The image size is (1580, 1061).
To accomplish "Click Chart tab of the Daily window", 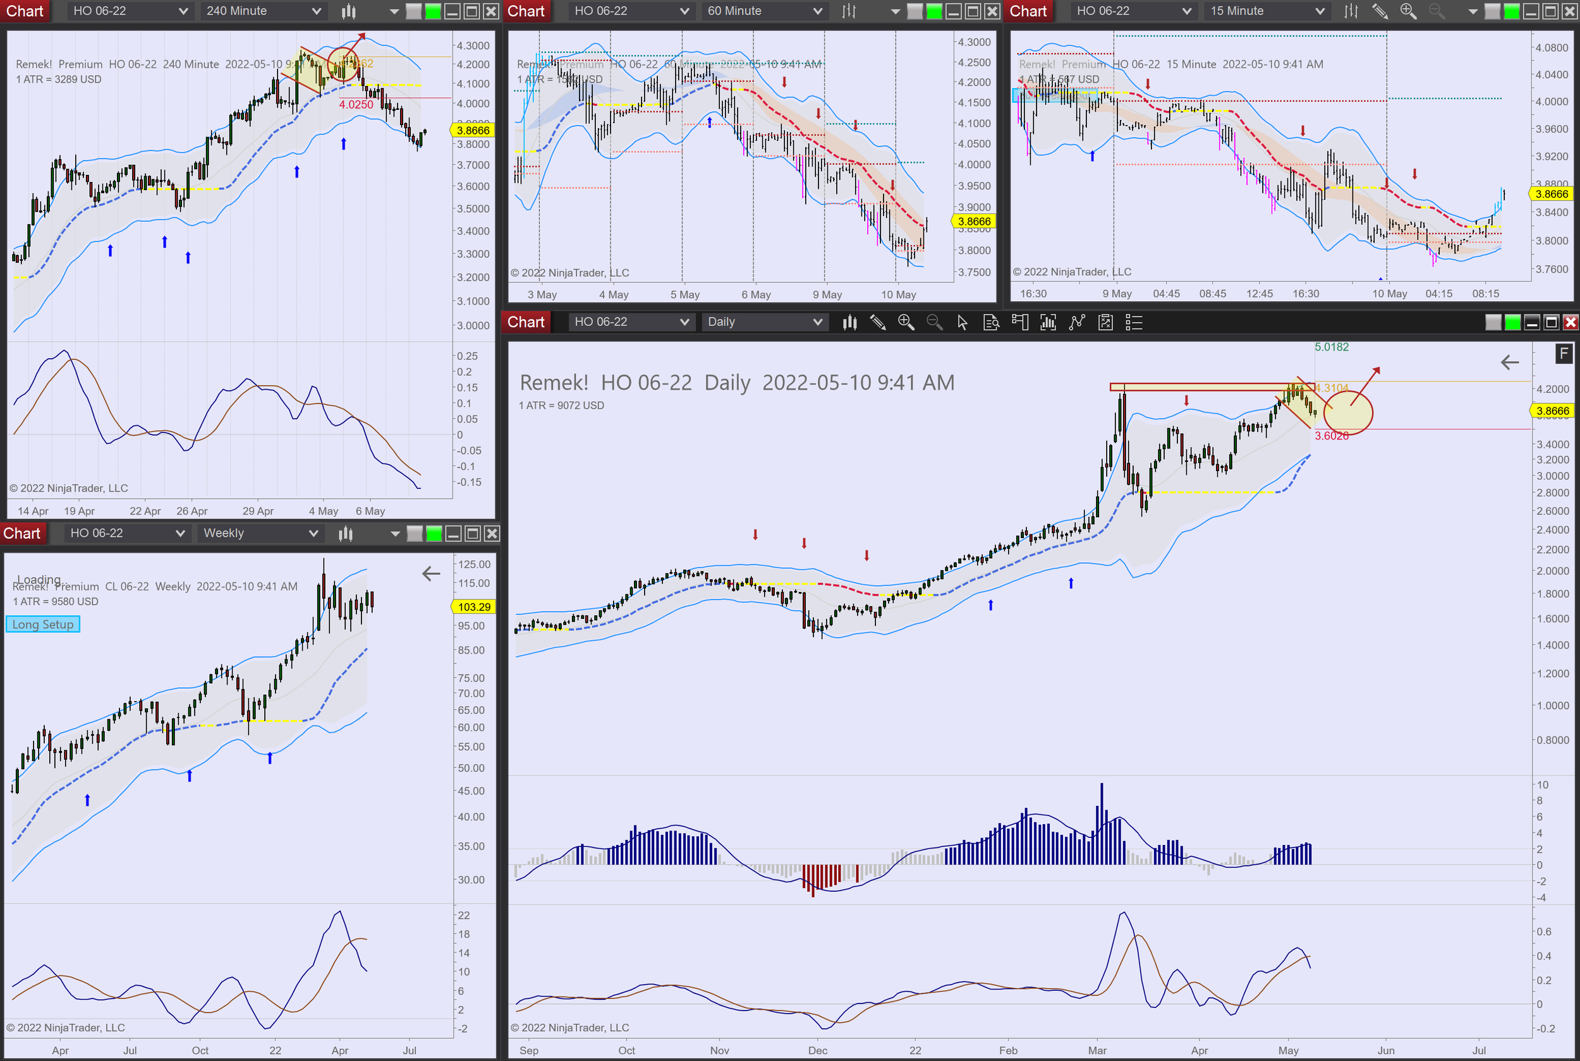I will tap(526, 322).
